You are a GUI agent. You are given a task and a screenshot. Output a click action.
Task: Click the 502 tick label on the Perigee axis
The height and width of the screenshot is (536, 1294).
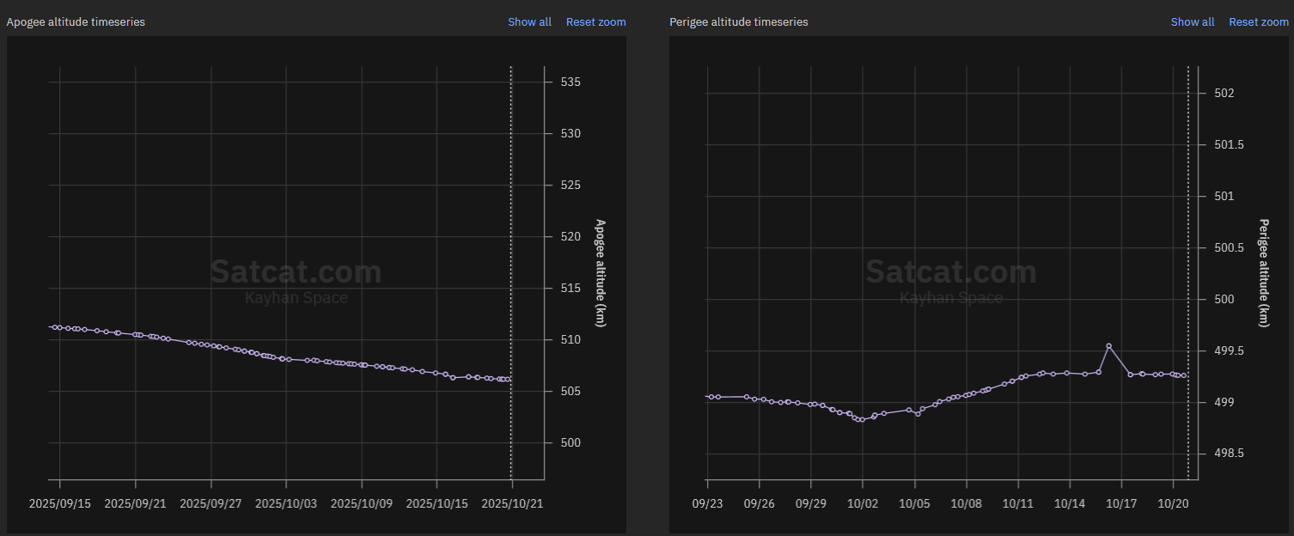click(1223, 93)
